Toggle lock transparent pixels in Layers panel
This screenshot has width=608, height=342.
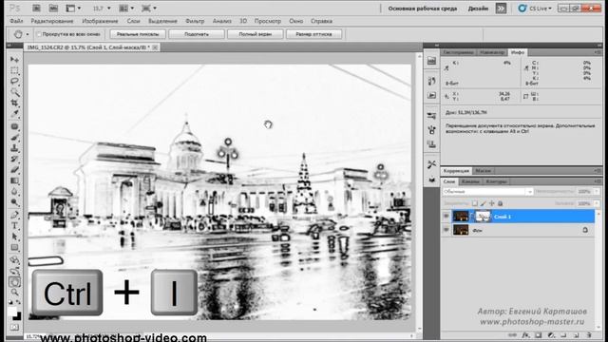[x=475, y=203]
